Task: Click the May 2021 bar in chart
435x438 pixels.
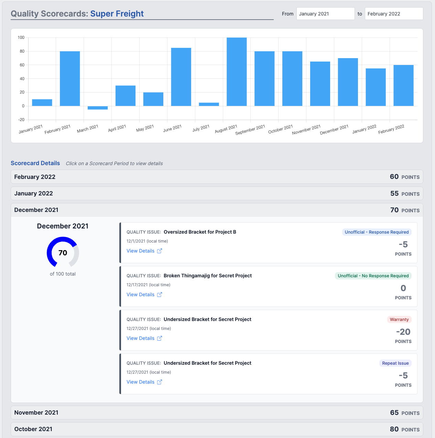Action: coord(153,99)
